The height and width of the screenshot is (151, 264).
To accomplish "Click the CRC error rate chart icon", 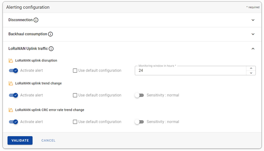I will click(11, 110).
